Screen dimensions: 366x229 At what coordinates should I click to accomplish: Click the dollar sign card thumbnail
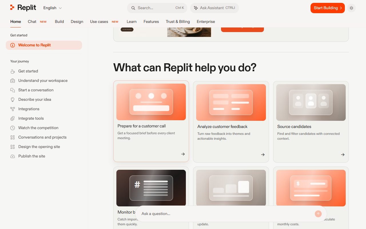311,188
